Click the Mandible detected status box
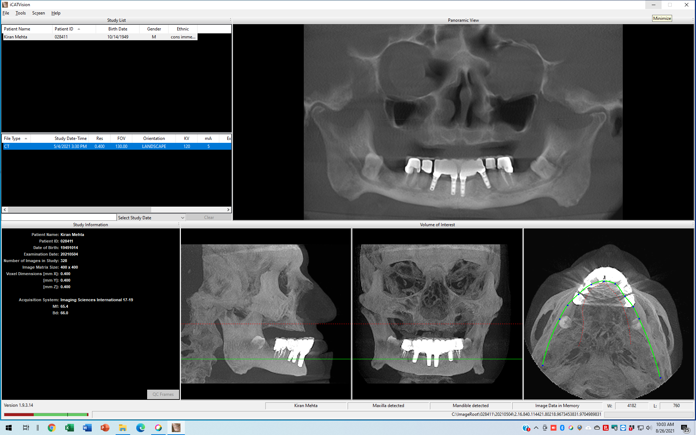Screen dimensions: 696x435 pos(471,406)
